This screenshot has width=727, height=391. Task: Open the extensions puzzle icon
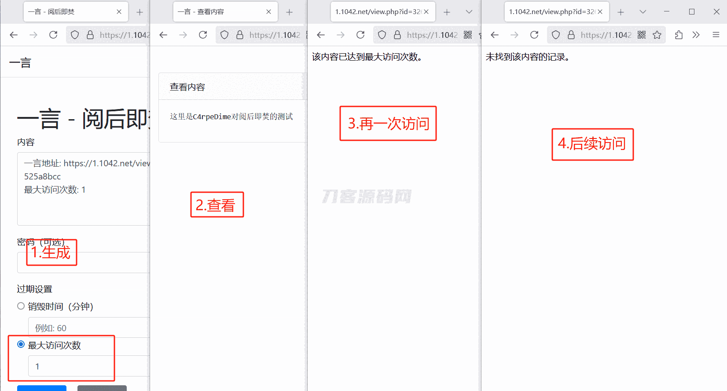tap(679, 35)
